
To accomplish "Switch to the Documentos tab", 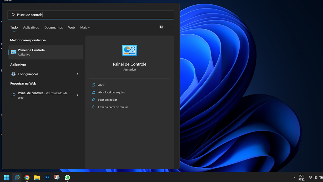I will pos(53,27).
